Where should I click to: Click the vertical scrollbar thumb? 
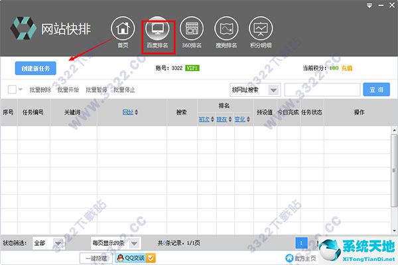393,171
